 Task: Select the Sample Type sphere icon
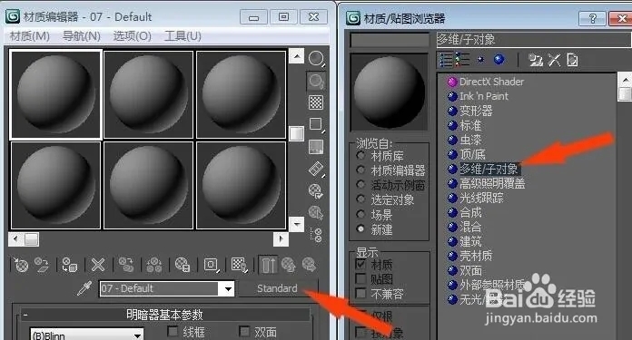pos(316,59)
